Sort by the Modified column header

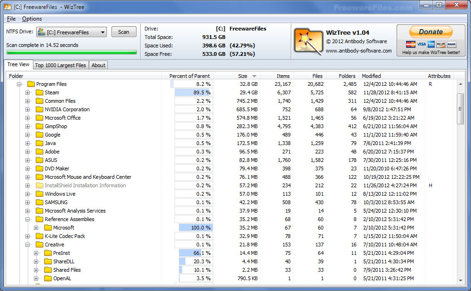[392, 76]
